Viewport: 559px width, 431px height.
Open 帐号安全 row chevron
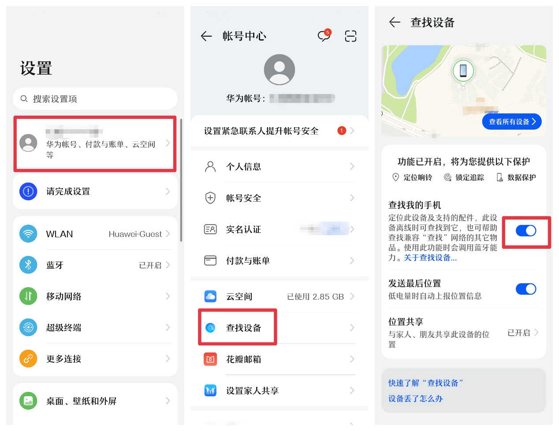[x=352, y=198]
